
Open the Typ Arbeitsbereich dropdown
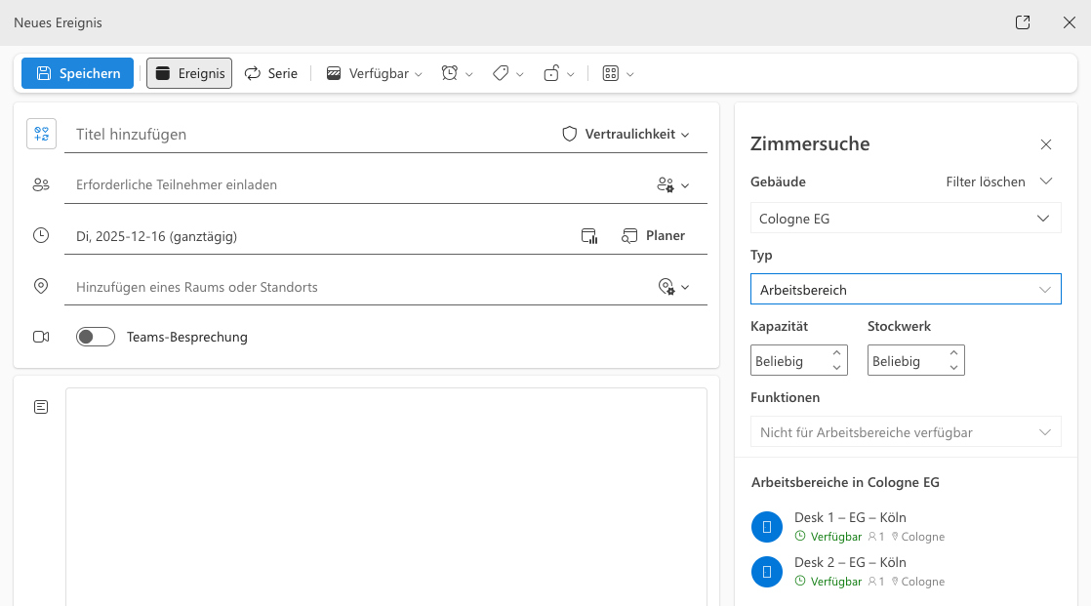point(905,290)
